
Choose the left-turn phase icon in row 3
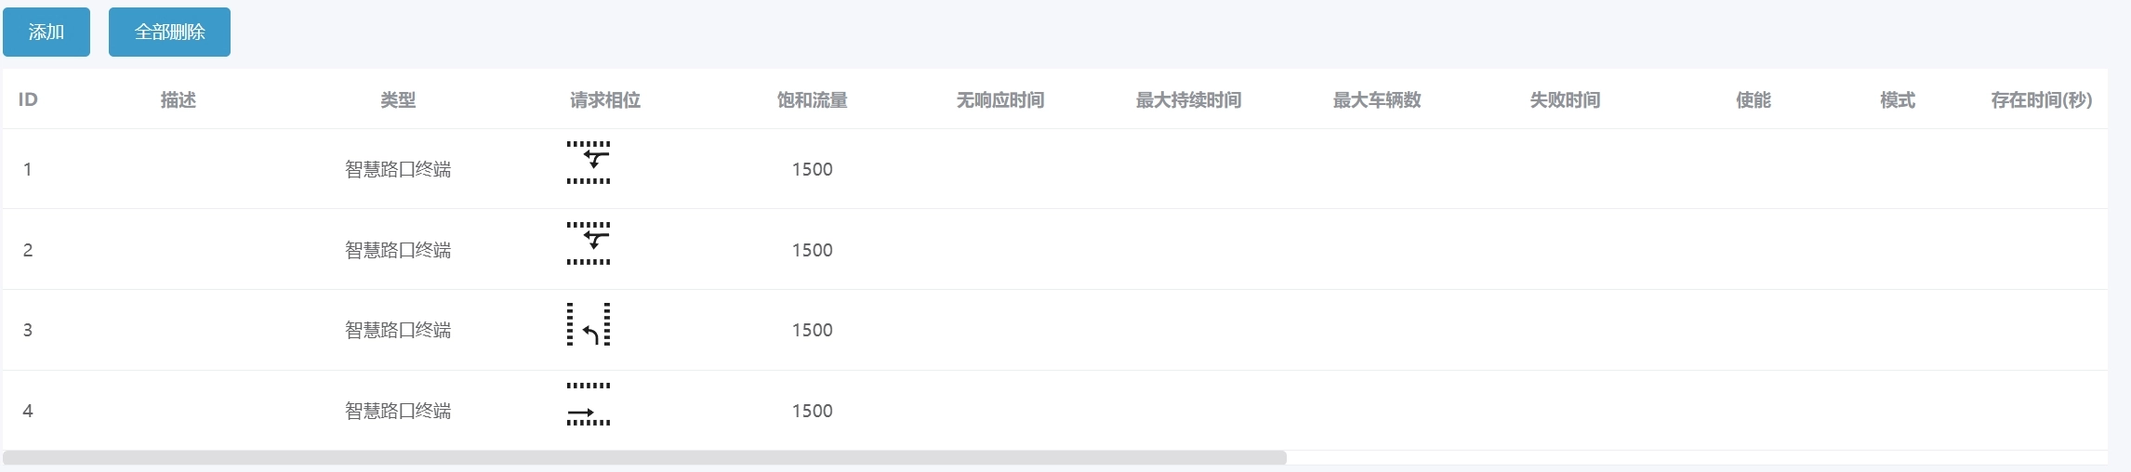click(x=589, y=324)
